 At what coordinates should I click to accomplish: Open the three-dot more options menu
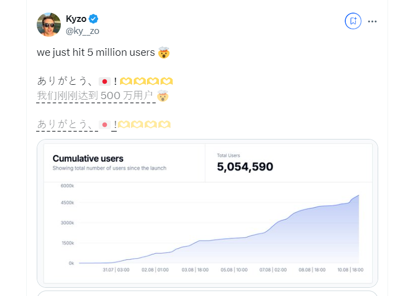pyautogui.click(x=372, y=21)
